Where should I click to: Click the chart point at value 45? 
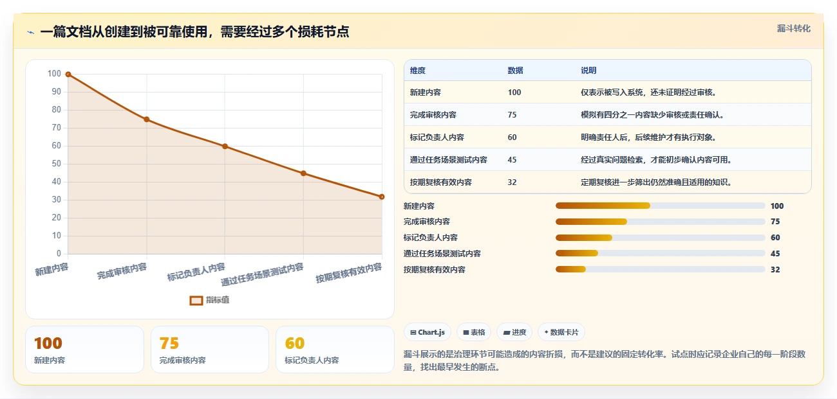[x=303, y=173]
